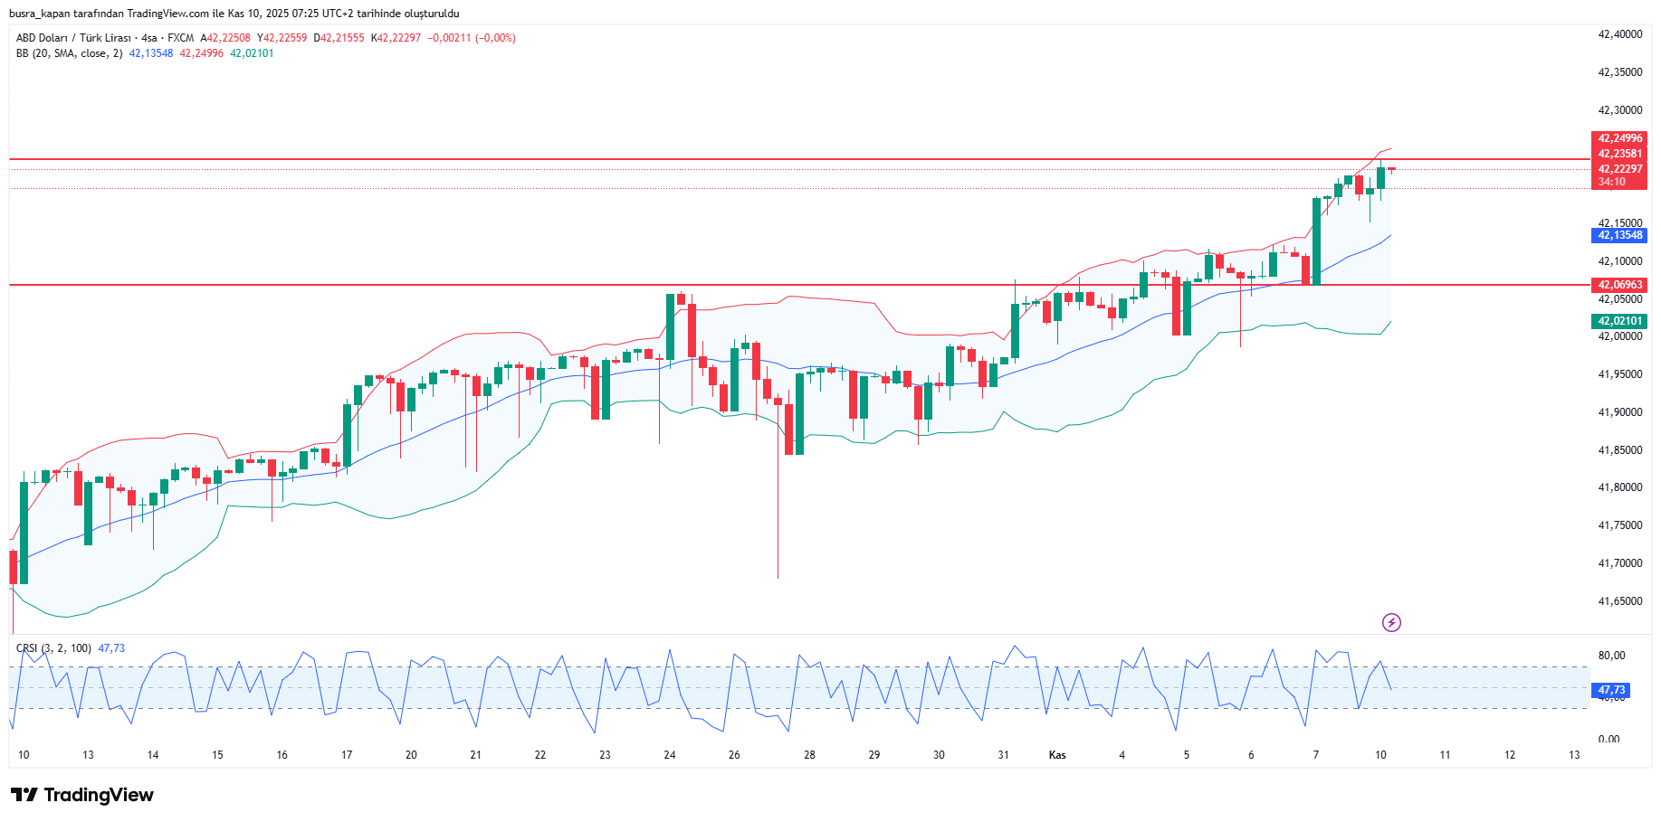The height and width of the screenshot is (822, 1661).
Task: Click the CRSI (3, 2, 100) indicator label
Action: (x=53, y=648)
